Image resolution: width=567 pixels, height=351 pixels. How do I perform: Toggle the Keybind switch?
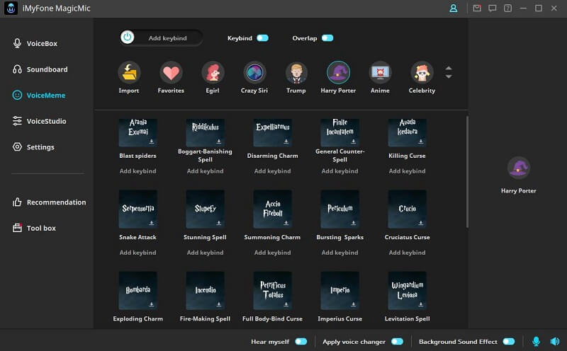point(262,38)
